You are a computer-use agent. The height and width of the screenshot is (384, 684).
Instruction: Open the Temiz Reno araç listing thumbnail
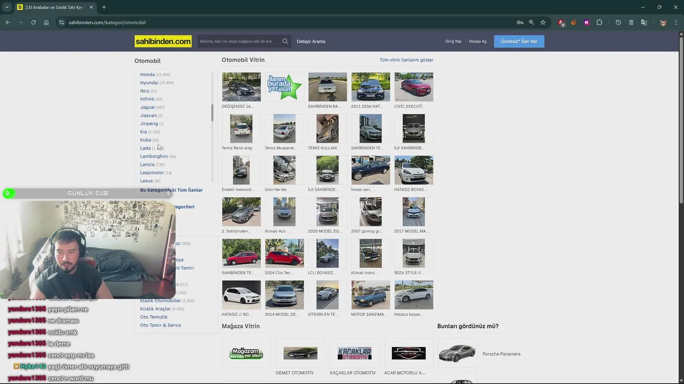242,129
